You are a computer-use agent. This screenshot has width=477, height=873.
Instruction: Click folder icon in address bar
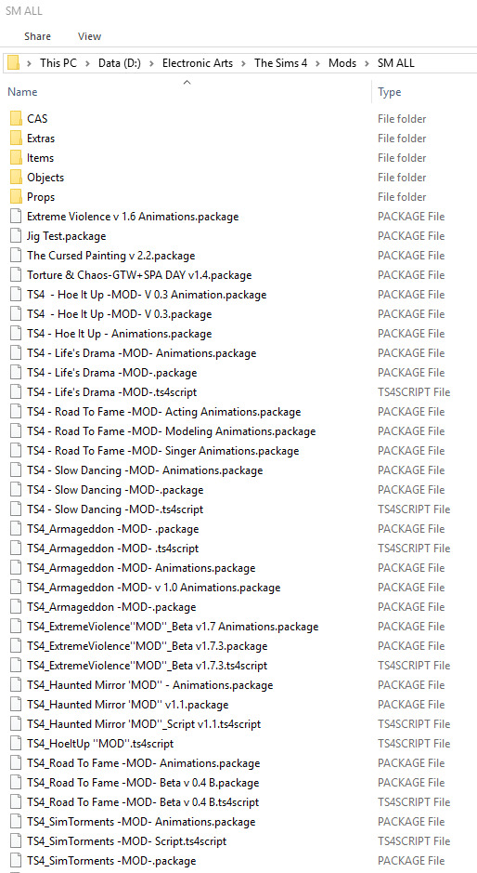coord(14,63)
